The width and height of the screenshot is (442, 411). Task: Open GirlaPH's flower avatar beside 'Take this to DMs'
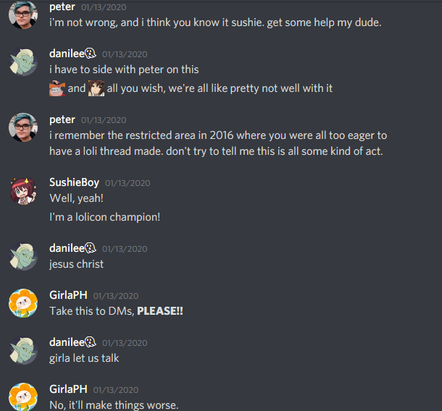click(23, 303)
